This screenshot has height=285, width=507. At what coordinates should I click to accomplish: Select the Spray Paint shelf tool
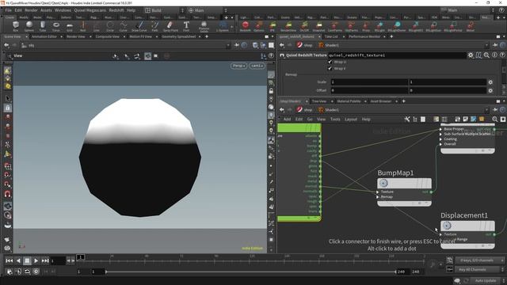pos(170,26)
